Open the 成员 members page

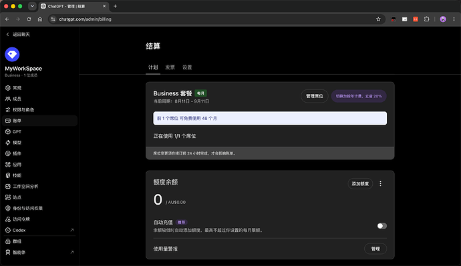39,99
